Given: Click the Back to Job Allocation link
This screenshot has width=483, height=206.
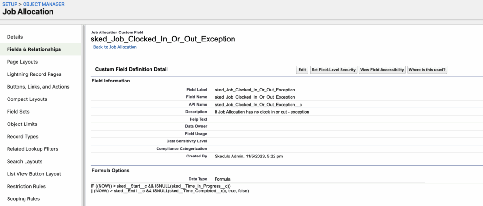Looking at the screenshot, I should [x=115, y=47].
